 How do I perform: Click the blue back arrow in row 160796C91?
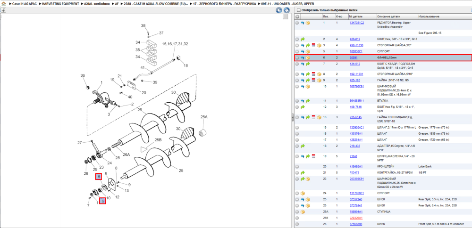303,87
